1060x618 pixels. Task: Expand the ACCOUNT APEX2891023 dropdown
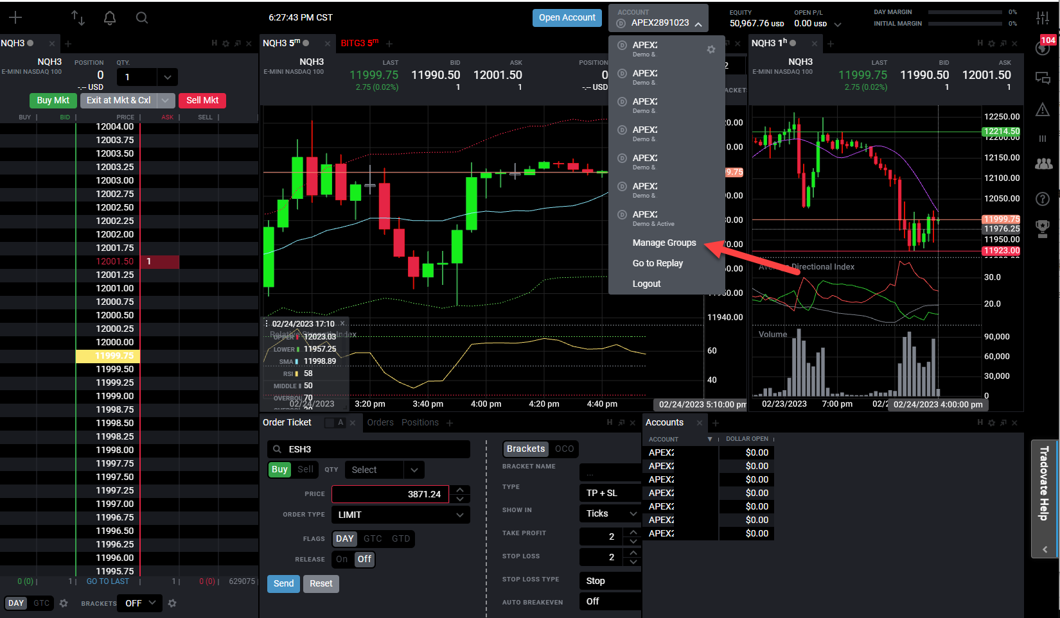(658, 18)
